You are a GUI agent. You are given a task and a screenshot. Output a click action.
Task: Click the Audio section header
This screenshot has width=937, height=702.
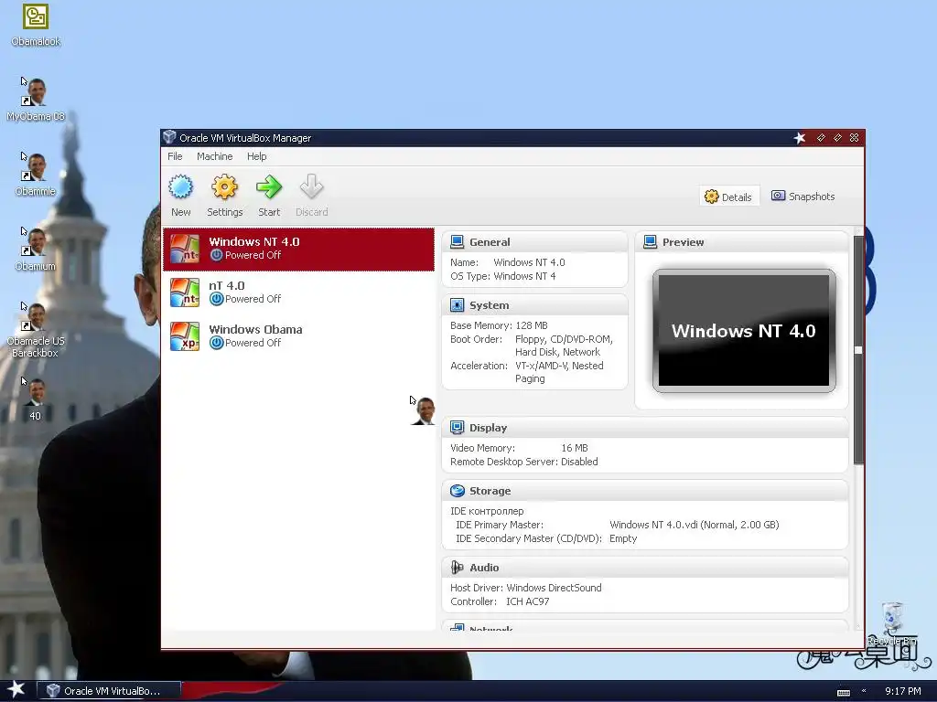click(645, 568)
